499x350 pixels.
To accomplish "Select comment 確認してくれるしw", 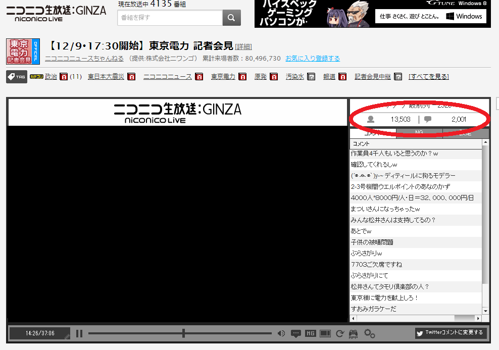I will (416, 165).
